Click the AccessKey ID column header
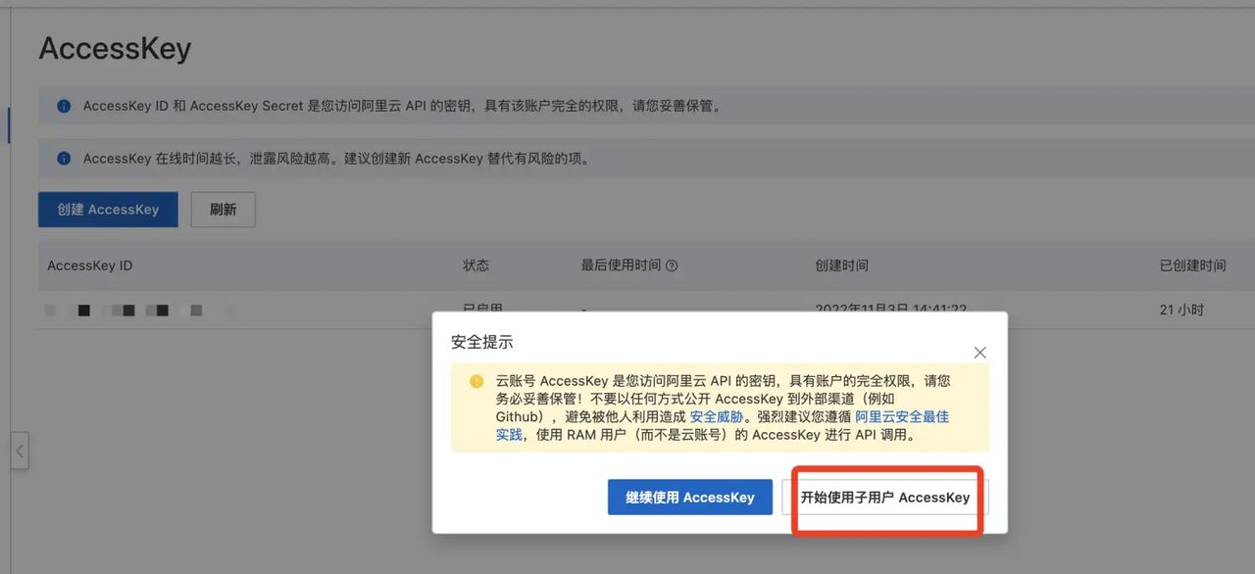The image size is (1255, 574). [89, 264]
